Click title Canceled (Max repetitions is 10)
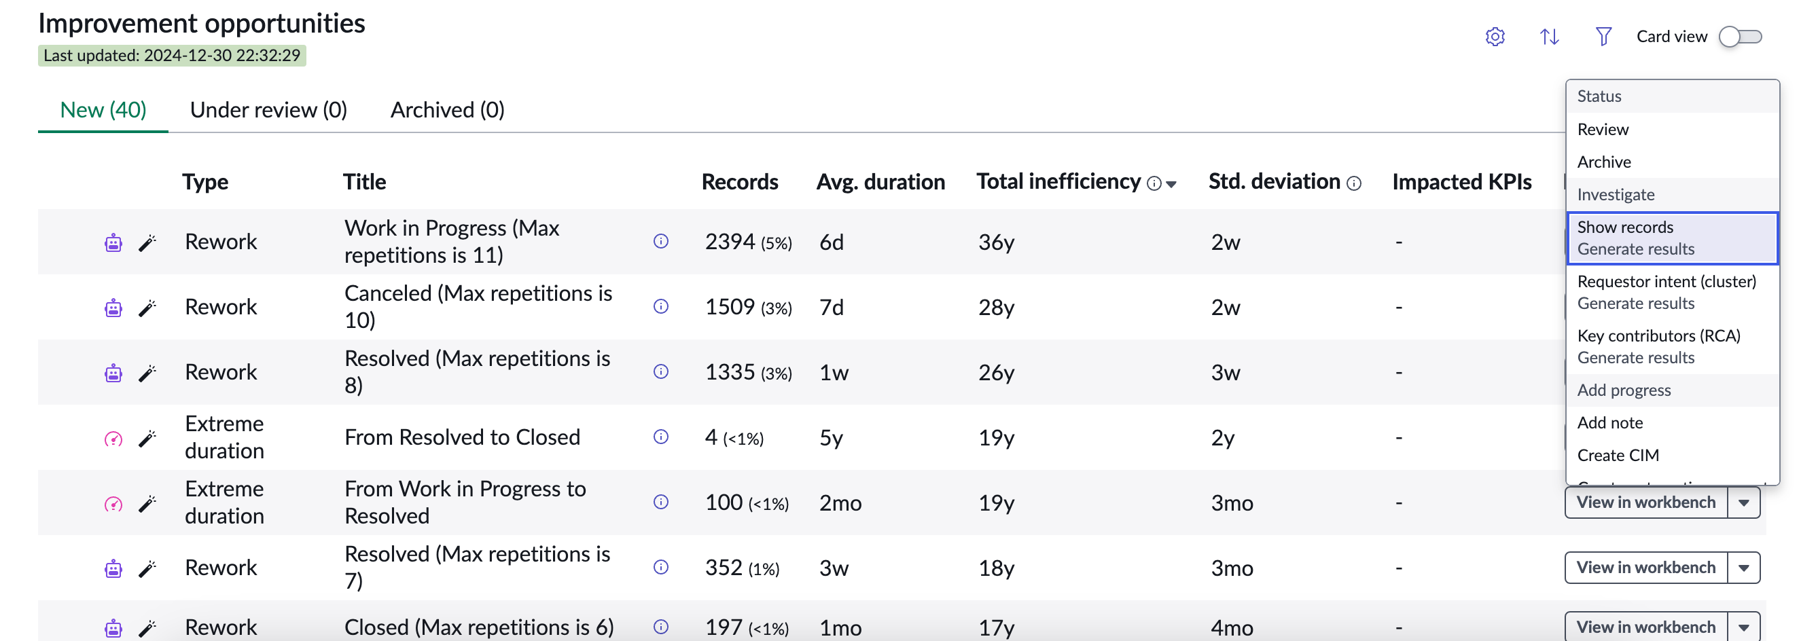Screen dimensions: 1799x641 pyautogui.click(x=478, y=306)
